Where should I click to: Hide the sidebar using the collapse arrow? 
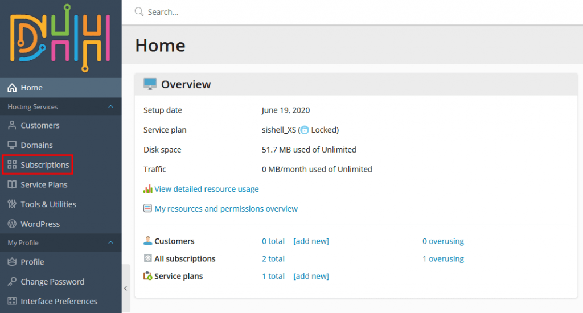point(126,289)
